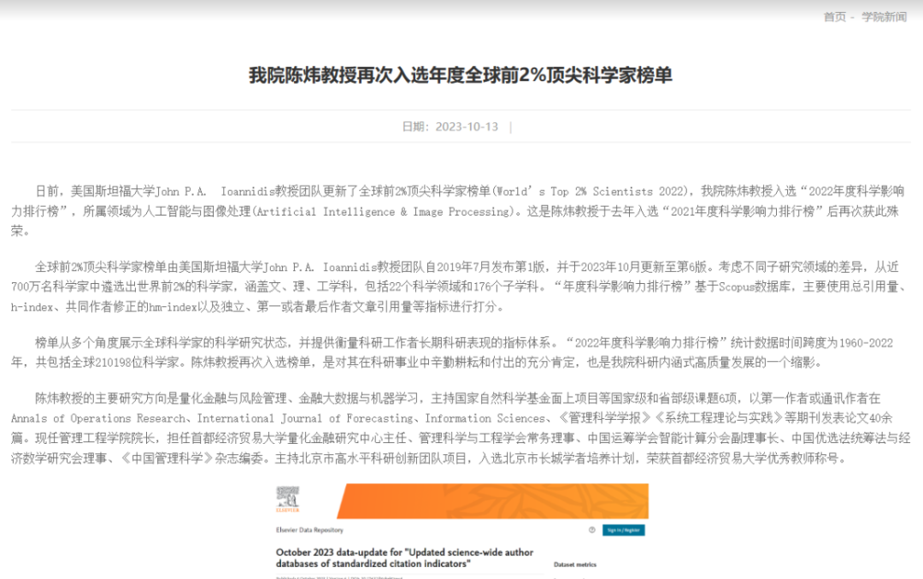Click the help question-mark icon near Sign In
Image resolution: width=923 pixels, height=579 pixels.
click(591, 529)
